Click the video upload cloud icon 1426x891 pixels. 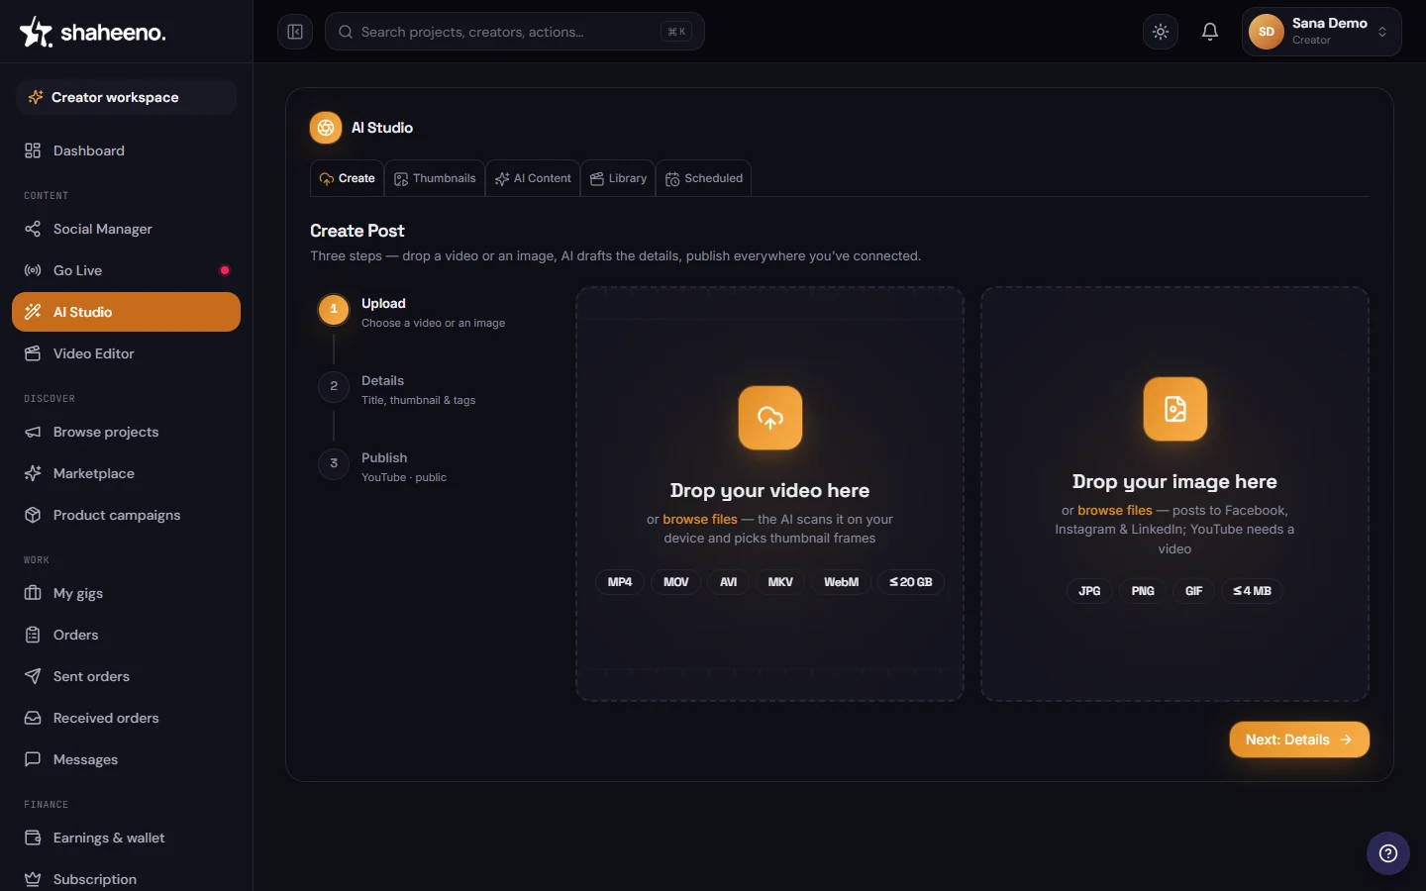770,418
